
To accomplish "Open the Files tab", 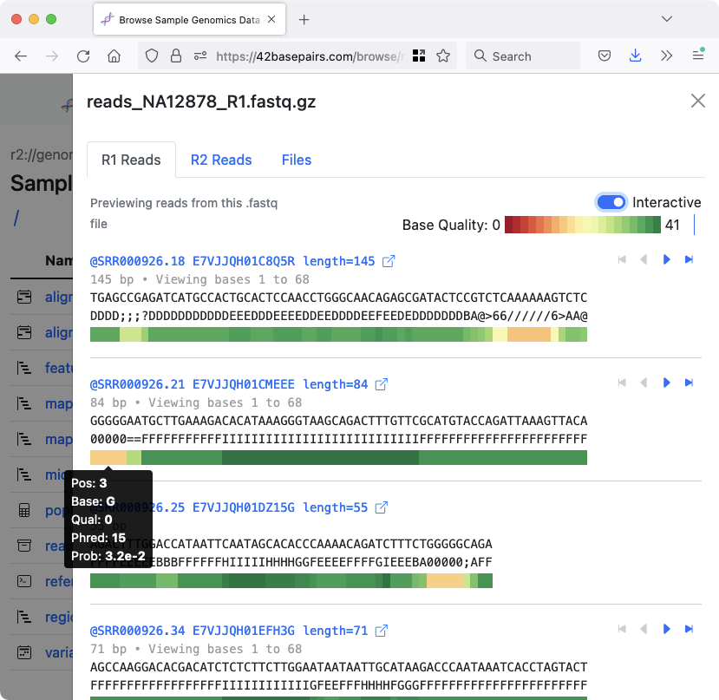I will [x=296, y=160].
